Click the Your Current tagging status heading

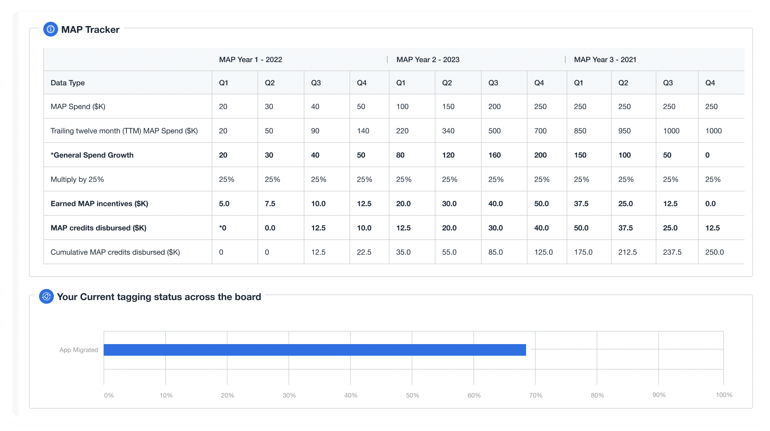pyautogui.click(x=159, y=297)
